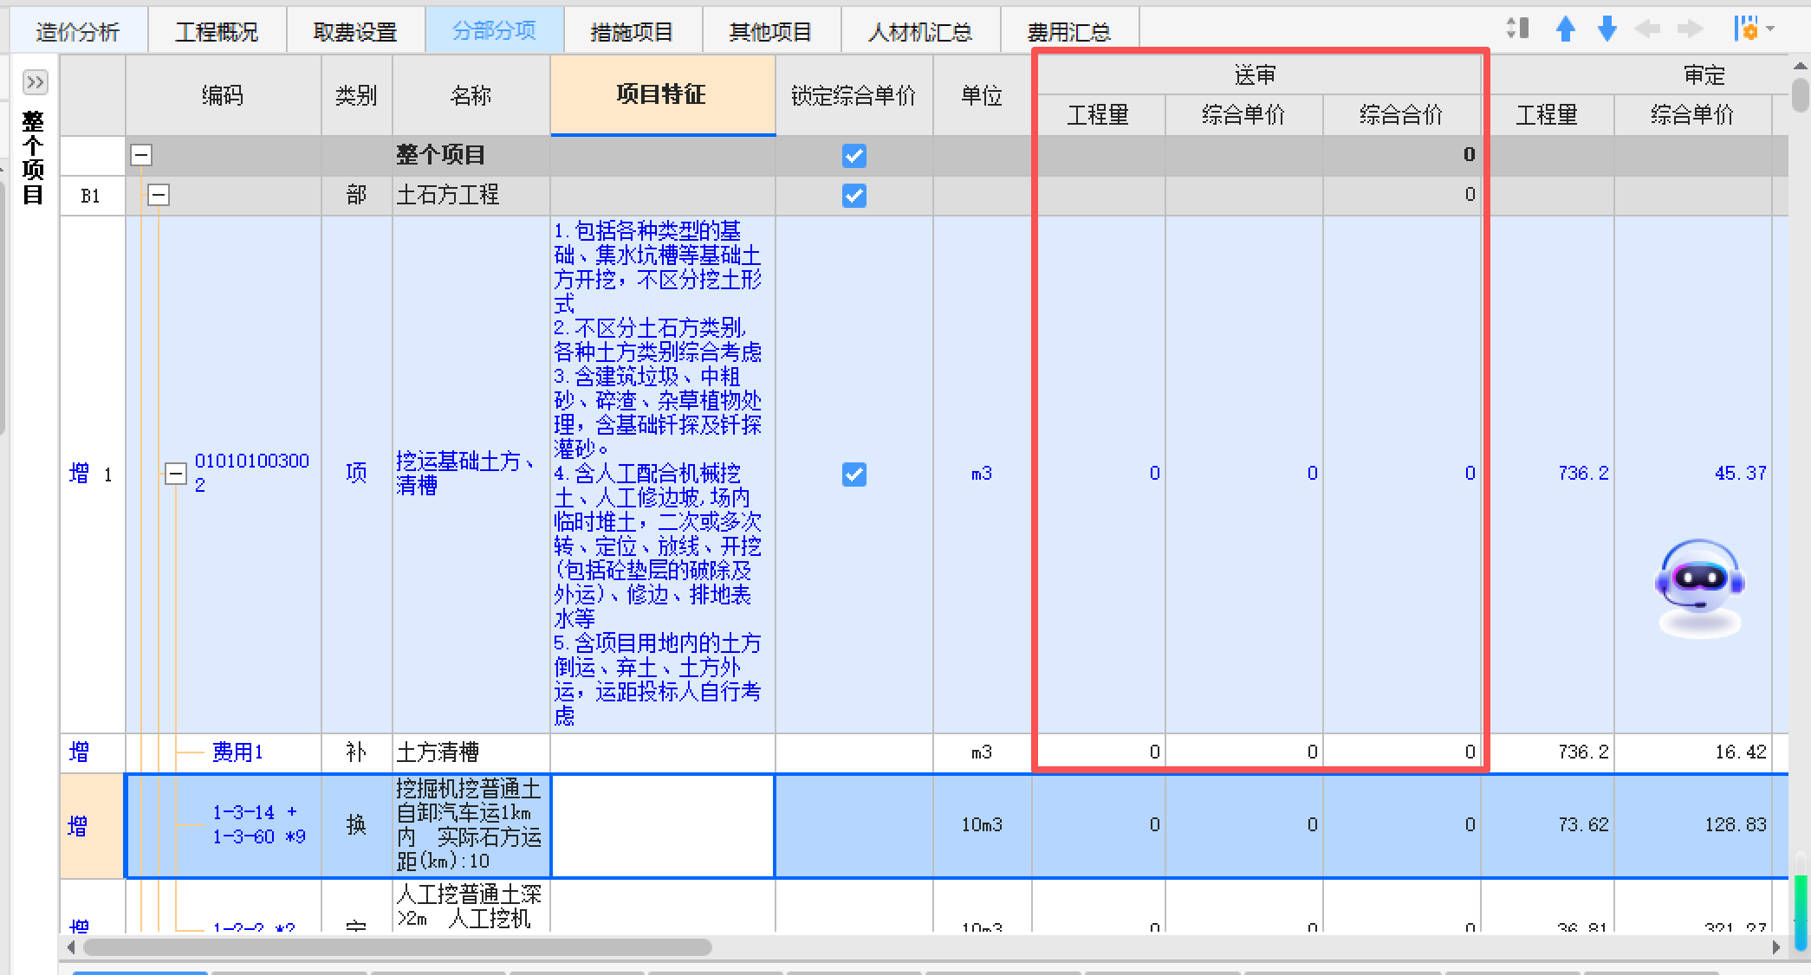Collapse the B1 土石方工程 section
1811x975 pixels.
[x=158, y=195]
